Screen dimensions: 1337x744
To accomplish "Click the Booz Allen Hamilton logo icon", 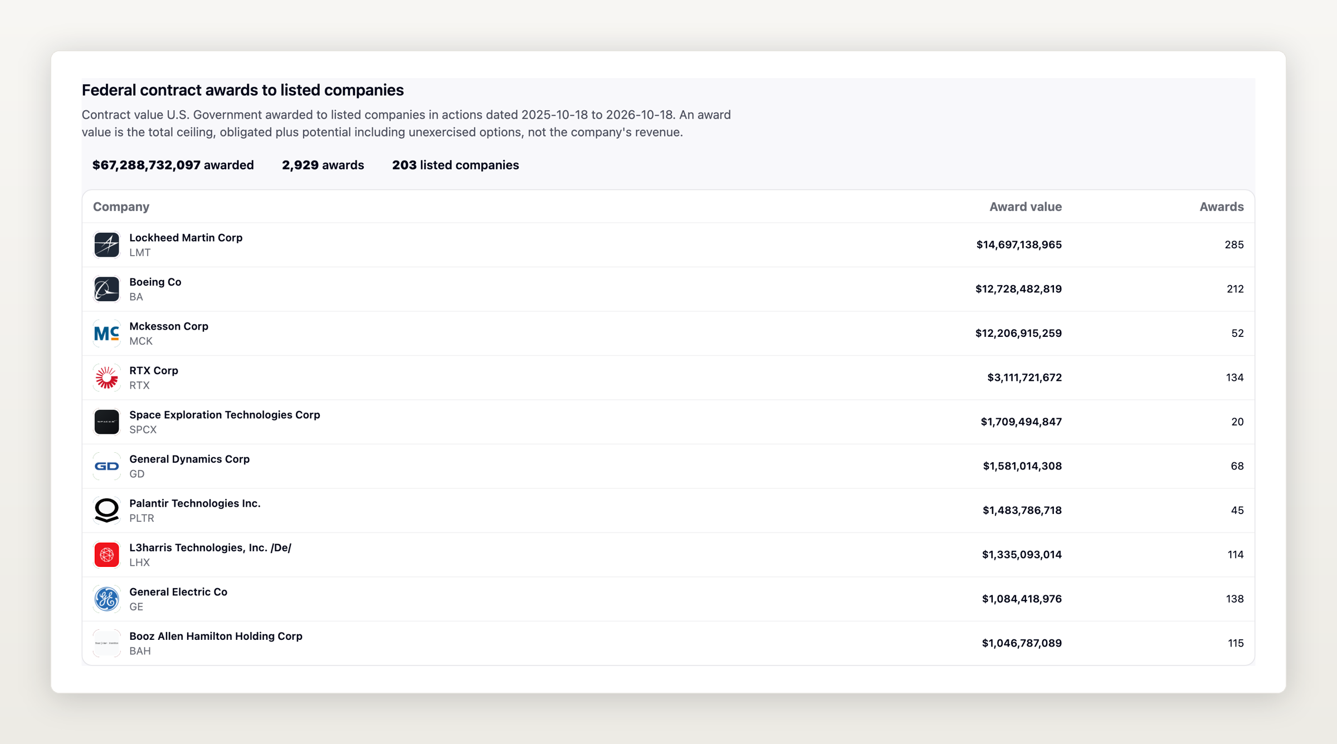I will (106, 643).
